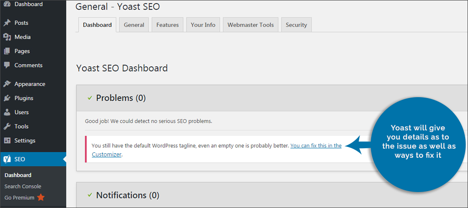Click the Comments bubble icon
The height and width of the screenshot is (208, 468).
click(x=7, y=65)
